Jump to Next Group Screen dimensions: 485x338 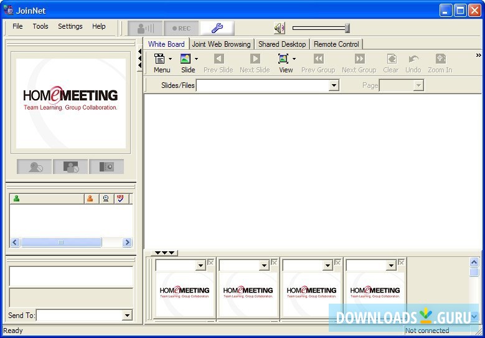tap(359, 64)
